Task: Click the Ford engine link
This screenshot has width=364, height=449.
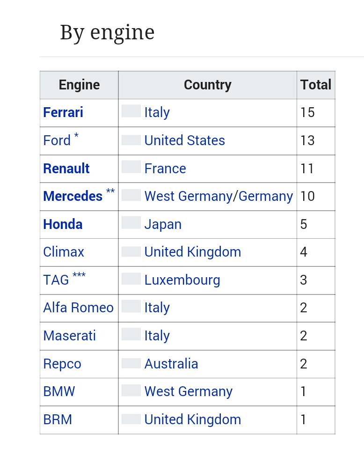Action: tap(57, 140)
